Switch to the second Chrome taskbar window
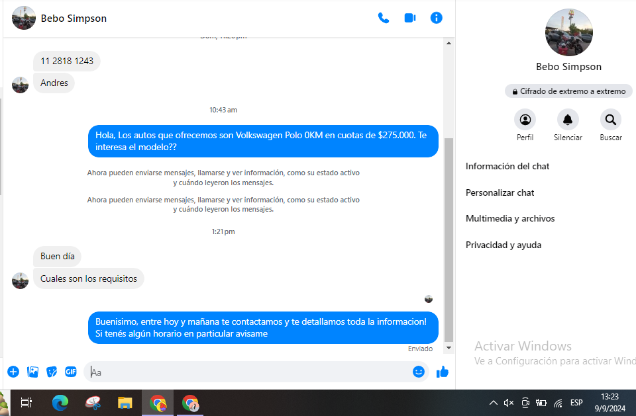The image size is (636, 416). (x=190, y=403)
